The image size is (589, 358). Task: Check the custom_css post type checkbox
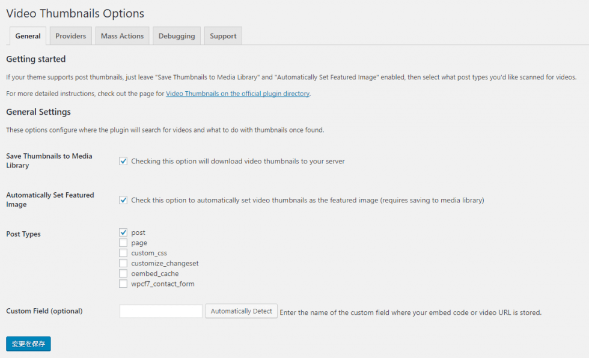tap(123, 253)
